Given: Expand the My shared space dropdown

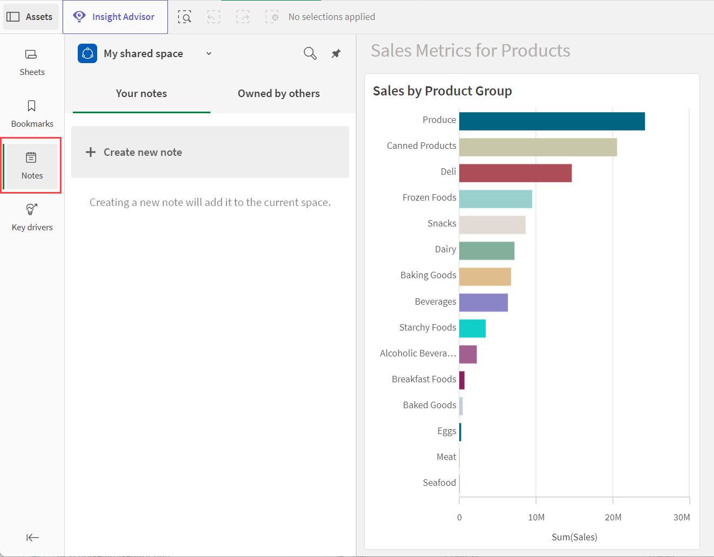Looking at the screenshot, I should (209, 53).
